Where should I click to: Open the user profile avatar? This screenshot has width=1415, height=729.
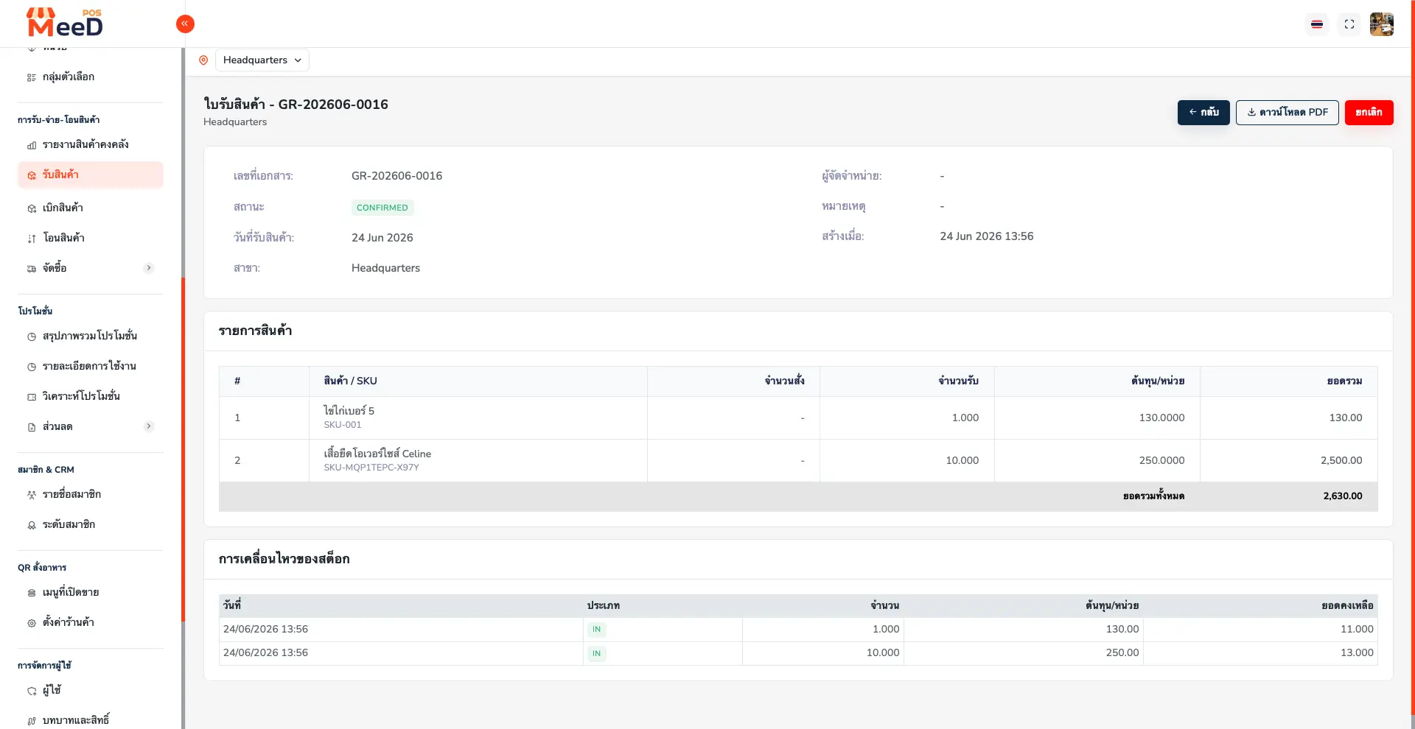coord(1382,24)
